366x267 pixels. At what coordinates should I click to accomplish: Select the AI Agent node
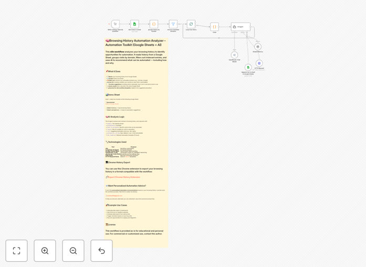240,27
